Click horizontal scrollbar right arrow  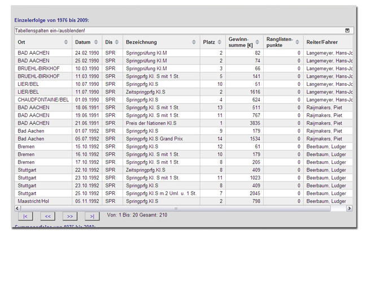(349, 208)
